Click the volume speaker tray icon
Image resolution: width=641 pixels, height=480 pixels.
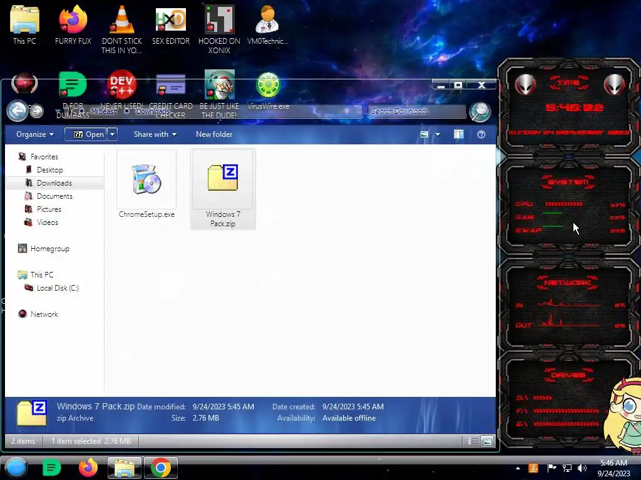[582, 467]
